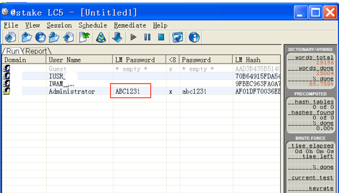The height and width of the screenshot is (193, 339).
Task: Sort by the <8 column header
Action: (x=173, y=60)
